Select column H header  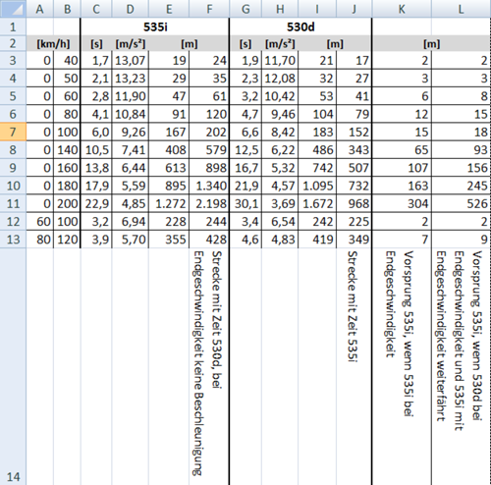[280, 9]
